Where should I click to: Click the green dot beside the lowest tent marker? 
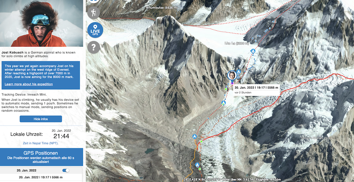(x=200, y=169)
